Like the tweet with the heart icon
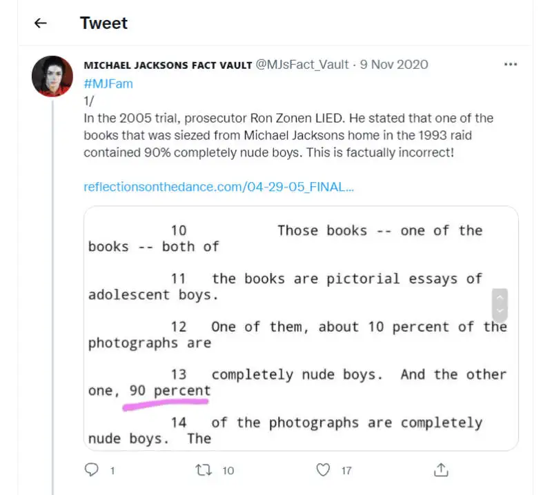Image resolution: width=552 pixels, height=495 pixels. tap(323, 470)
